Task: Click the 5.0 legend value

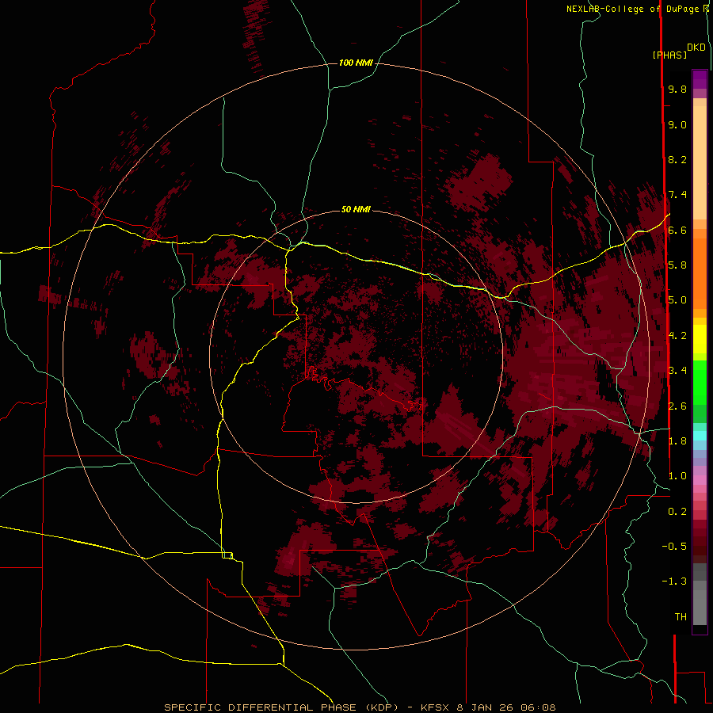Action: (x=677, y=300)
